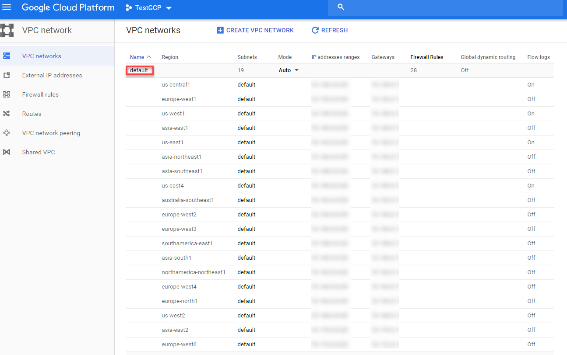
Task: Click the Gateways column header
Action: point(383,57)
